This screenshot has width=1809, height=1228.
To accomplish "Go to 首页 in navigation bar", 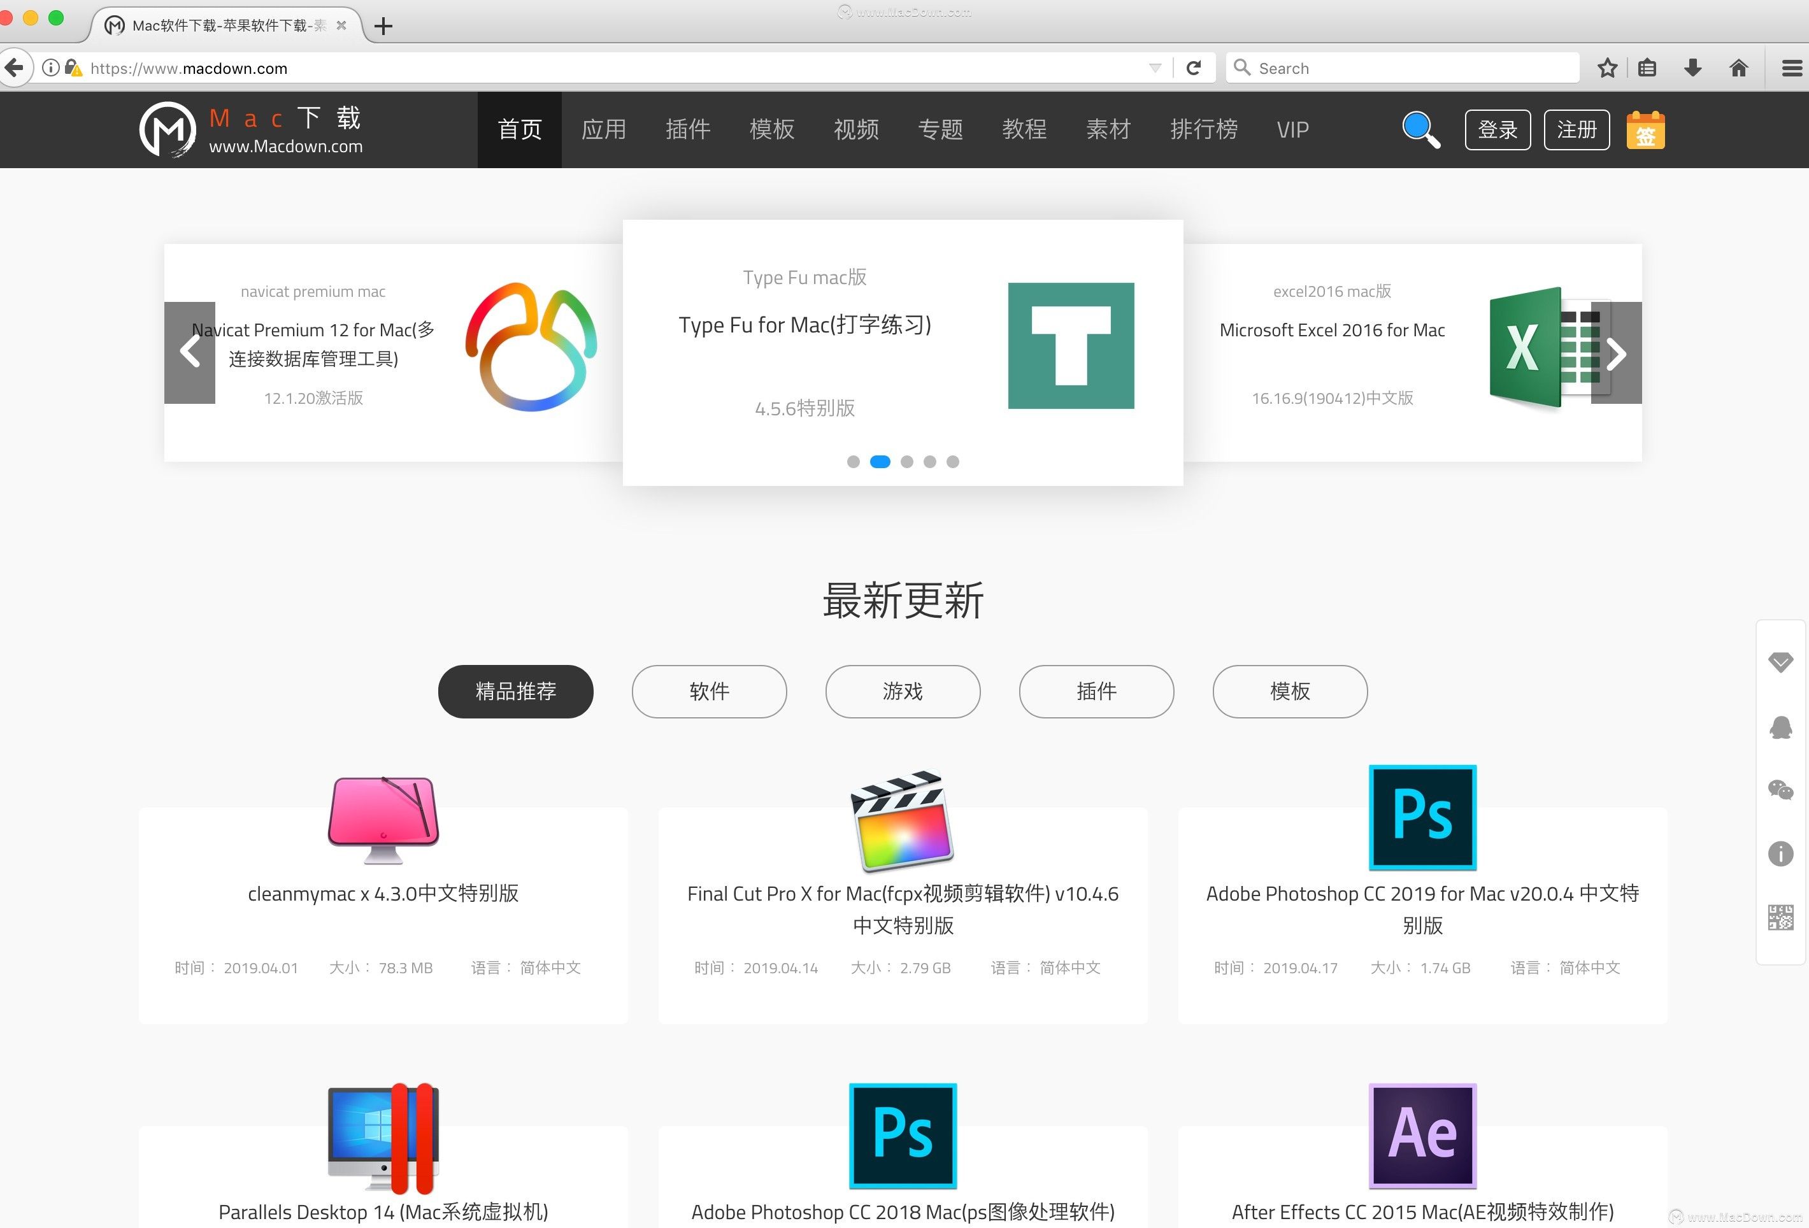I will (519, 129).
